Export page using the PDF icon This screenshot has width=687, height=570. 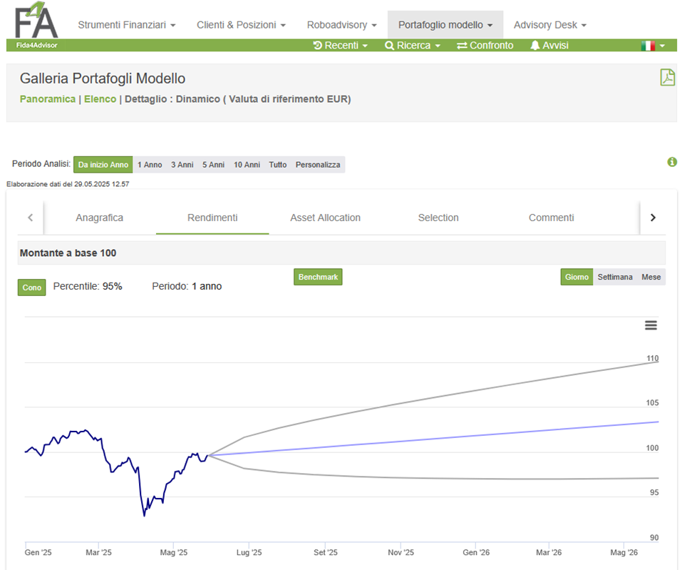[x=667, y=78]
